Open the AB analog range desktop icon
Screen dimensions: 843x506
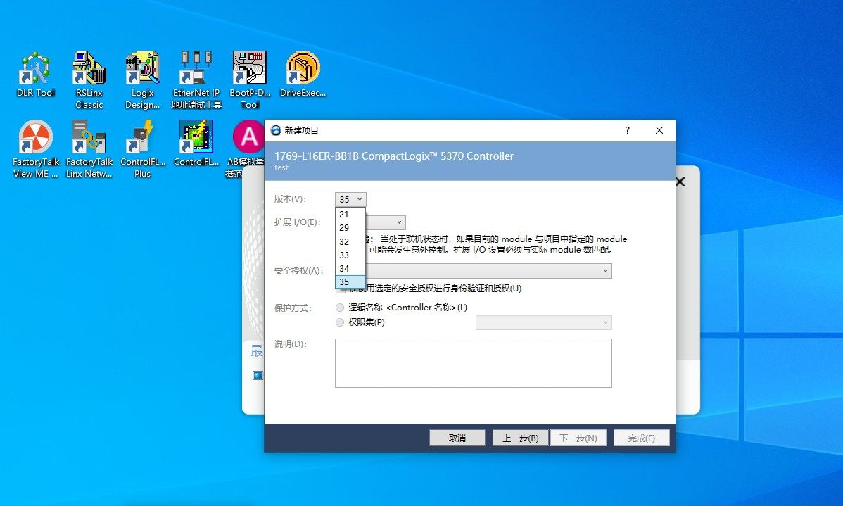tap(246, 149)
